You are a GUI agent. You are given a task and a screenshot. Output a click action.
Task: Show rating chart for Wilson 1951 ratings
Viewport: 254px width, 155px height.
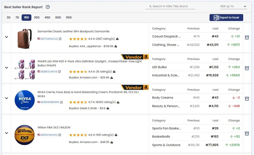pos(116,135)
